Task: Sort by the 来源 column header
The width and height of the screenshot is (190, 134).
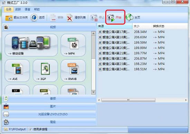Action: [115, 26]
